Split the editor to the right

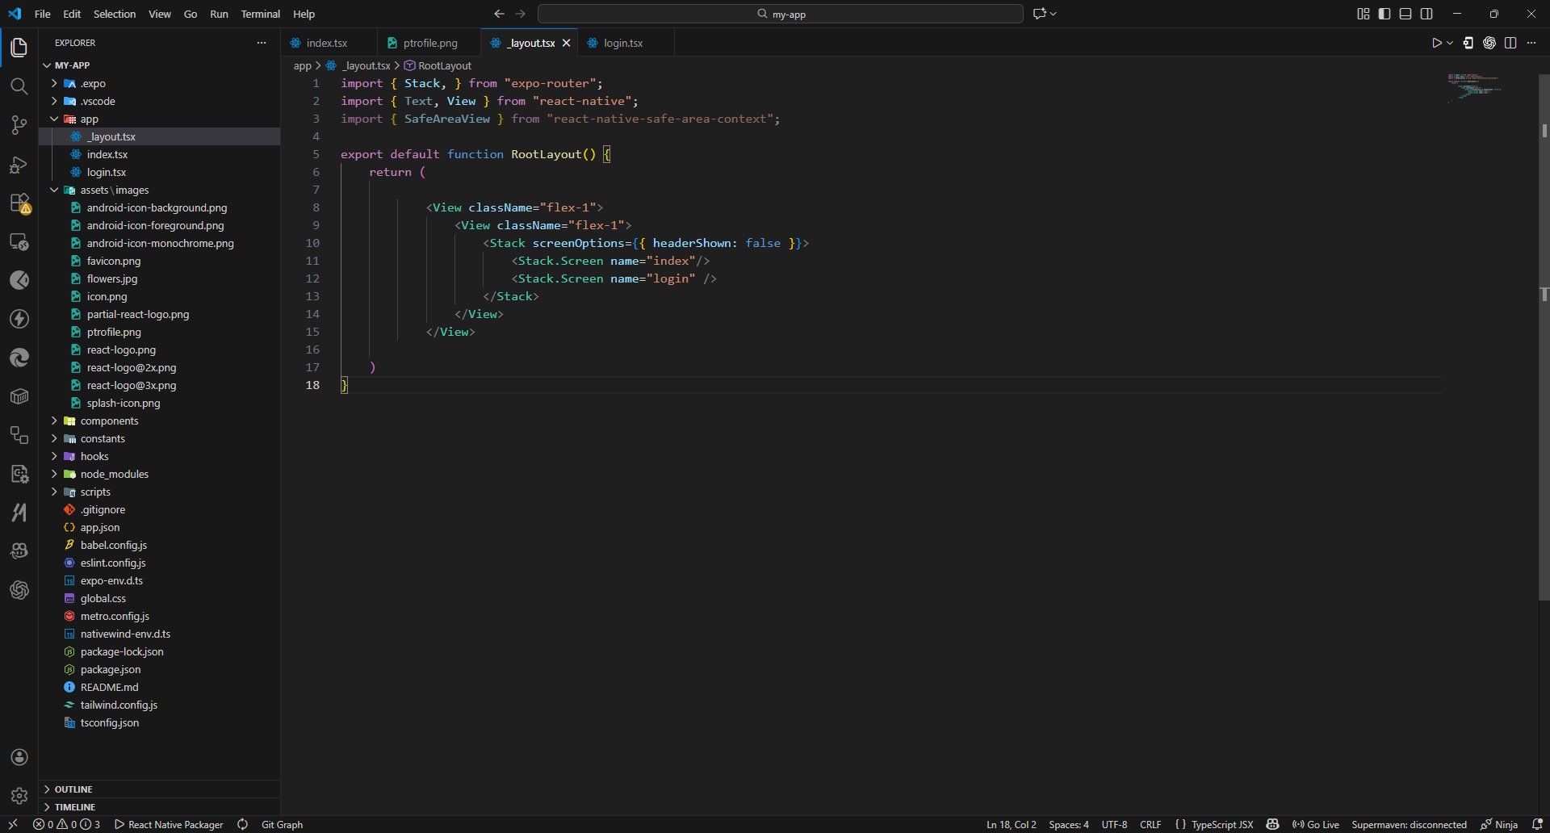click(1510, 44)
